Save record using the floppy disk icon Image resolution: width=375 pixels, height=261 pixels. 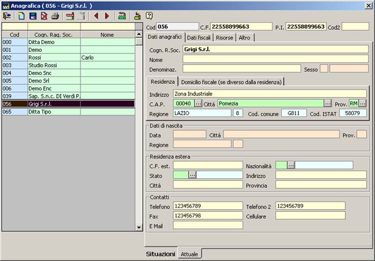[x=33, y=16]
